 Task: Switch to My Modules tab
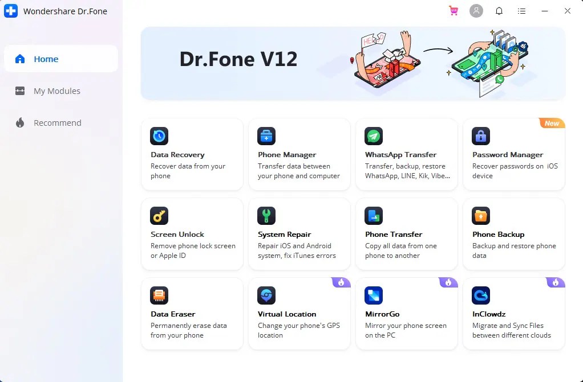(x=61, y=91)
